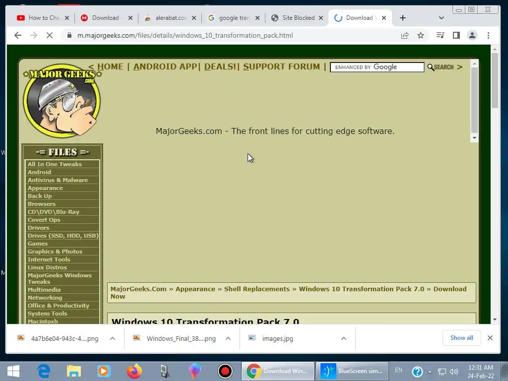Open File Explorer from the taskbar
The height and width of the screenshot is (381, 508).
click(x=73, y=371)
